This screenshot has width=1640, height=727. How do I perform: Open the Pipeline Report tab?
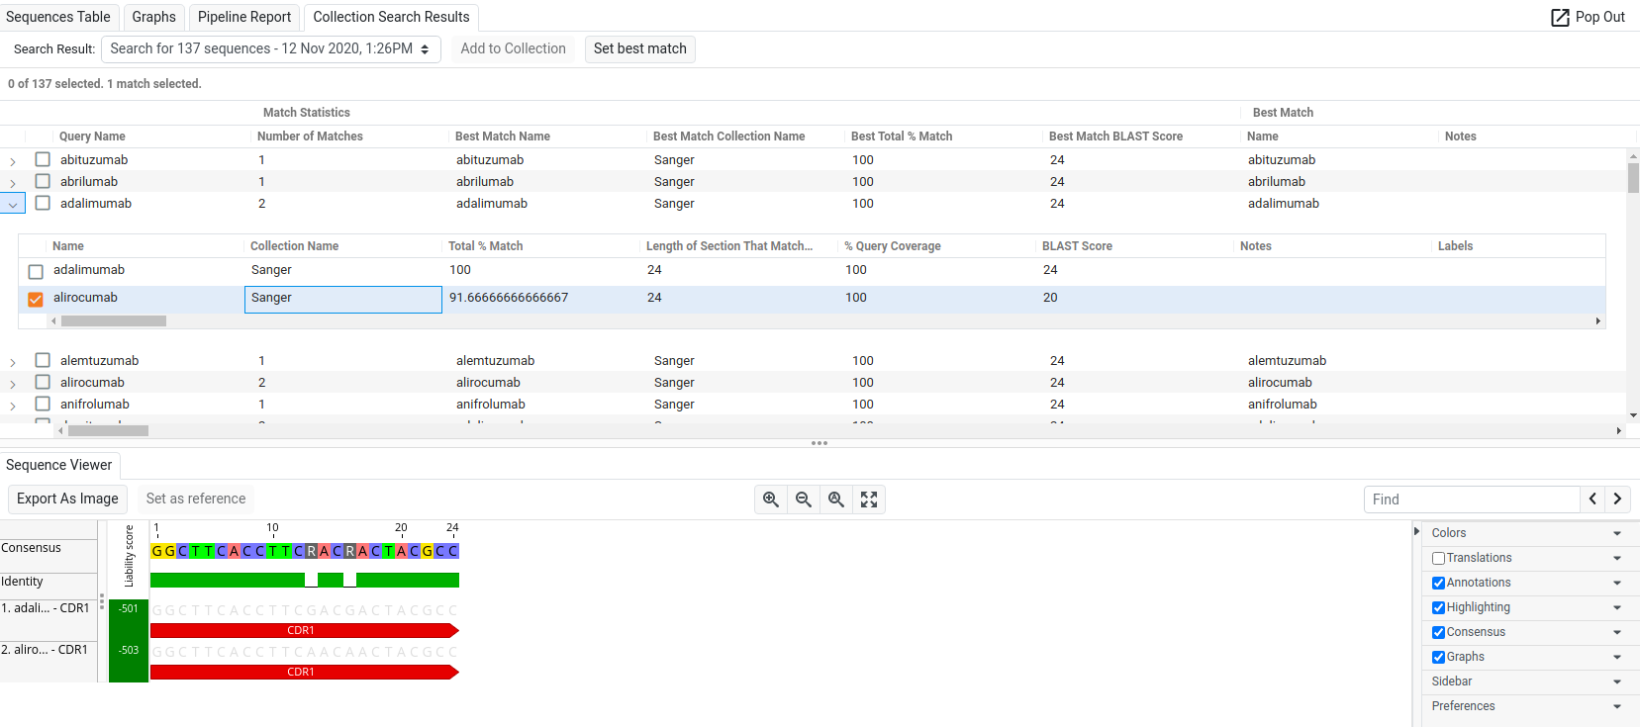click(x=244, y=17)
